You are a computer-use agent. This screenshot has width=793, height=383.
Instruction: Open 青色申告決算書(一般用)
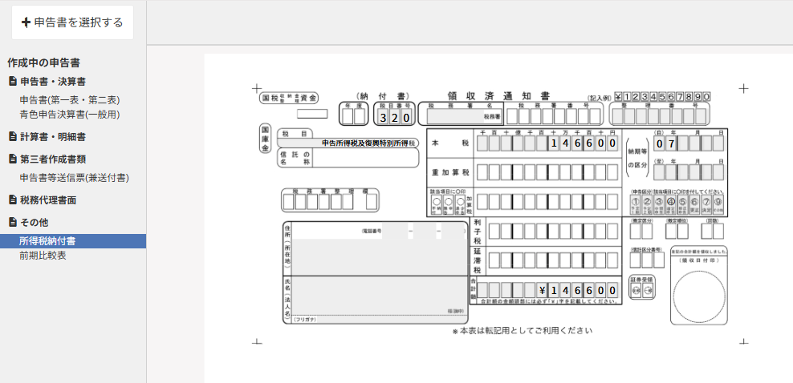(x=70, y=115)
